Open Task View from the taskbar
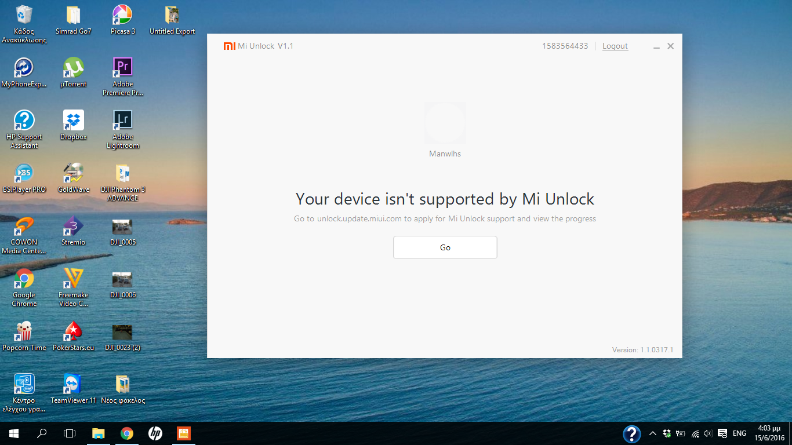The width and height of the screenshot is (792, 445). click(x=70, y=433)
